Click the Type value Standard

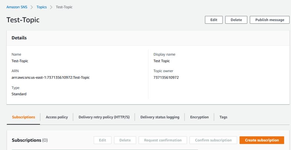(x=19, y=94)
